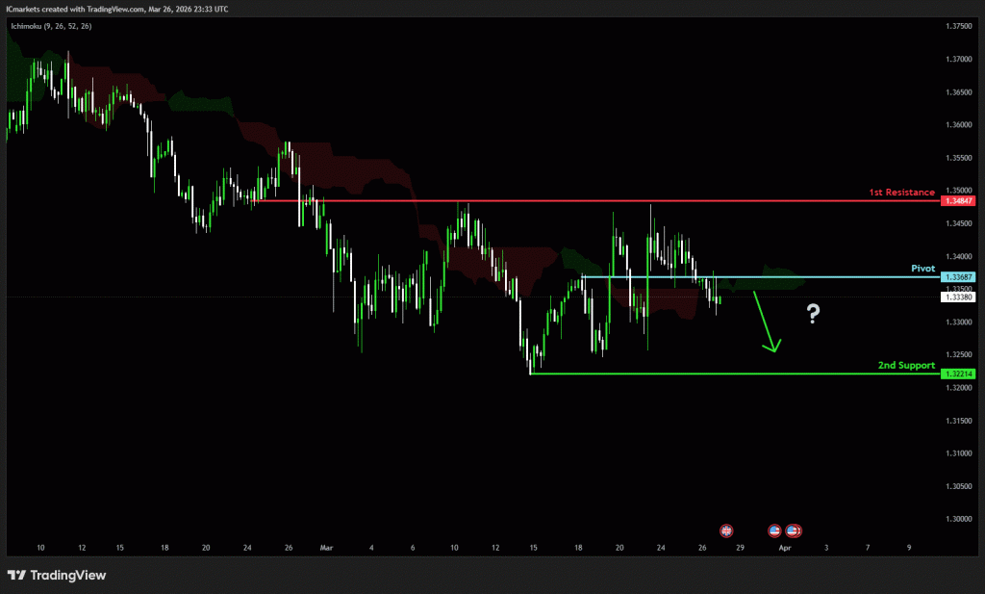Click the 1.33380 current price label

(x=957, y=297)
